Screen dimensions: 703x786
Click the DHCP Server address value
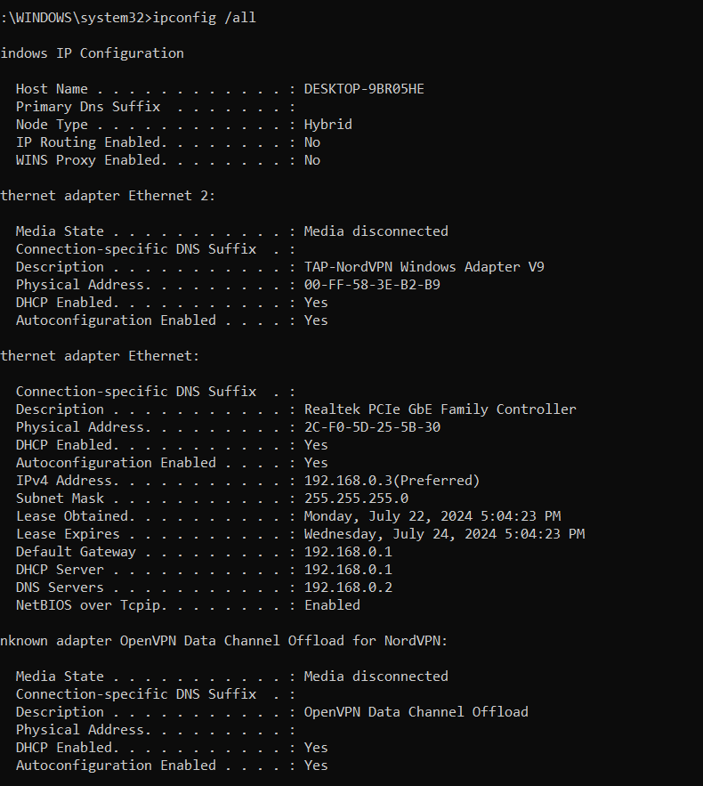pos(348,570)
